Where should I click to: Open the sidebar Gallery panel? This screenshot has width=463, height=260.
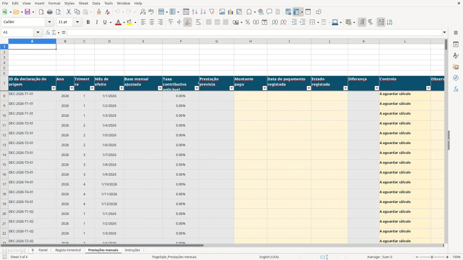[x=456, y=67]
